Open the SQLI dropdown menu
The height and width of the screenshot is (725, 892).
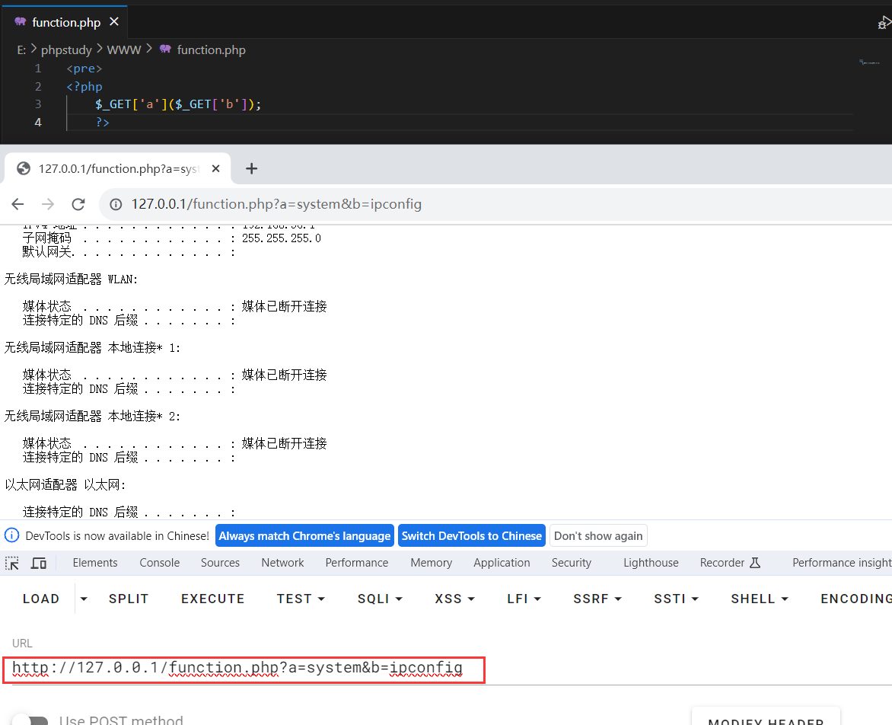380,599
